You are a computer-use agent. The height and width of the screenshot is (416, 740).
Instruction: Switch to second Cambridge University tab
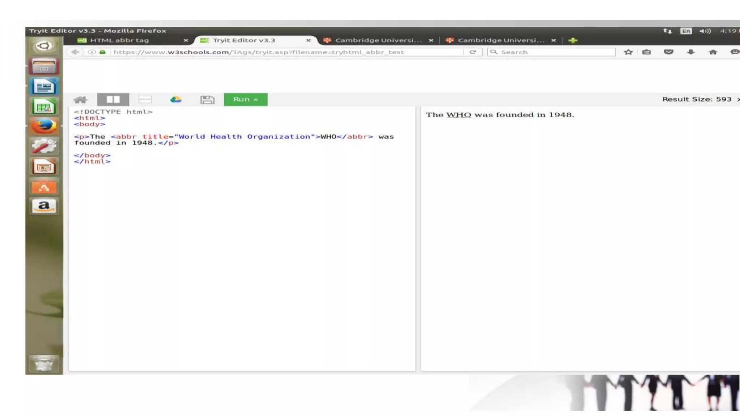500,40
